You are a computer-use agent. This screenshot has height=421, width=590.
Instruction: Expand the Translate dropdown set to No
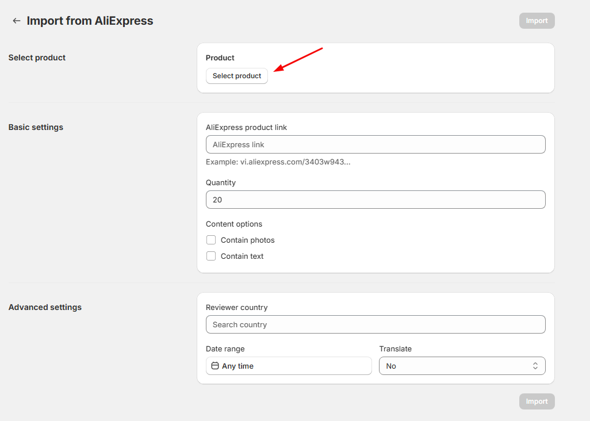462,366
